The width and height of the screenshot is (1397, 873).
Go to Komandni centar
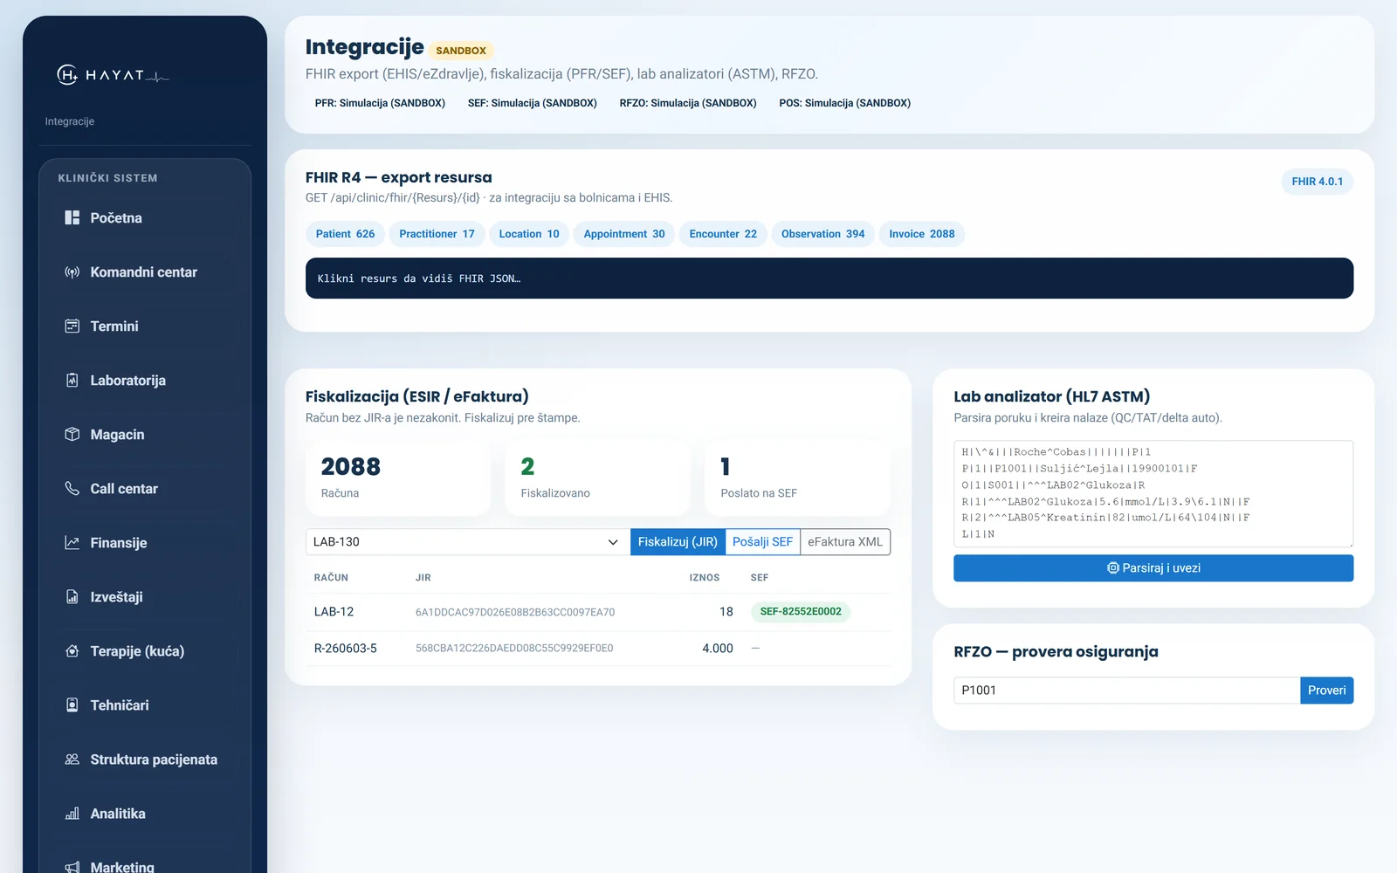[145, 272]
